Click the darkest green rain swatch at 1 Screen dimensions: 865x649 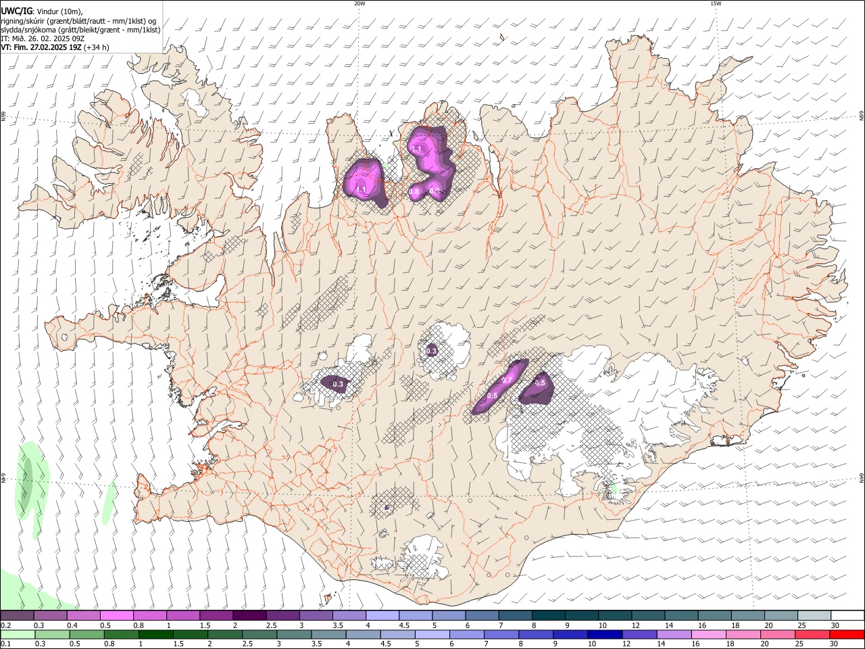(x=155, y=635)
